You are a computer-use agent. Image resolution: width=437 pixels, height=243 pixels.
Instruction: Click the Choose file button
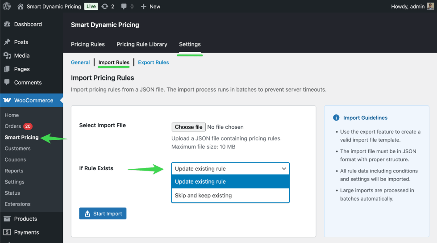pyautogui.click(x=188, y=127)
